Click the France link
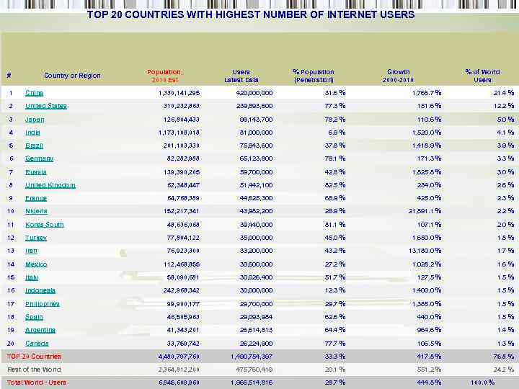This screenshot has width=519, height=389. click(x=36, y=198)
